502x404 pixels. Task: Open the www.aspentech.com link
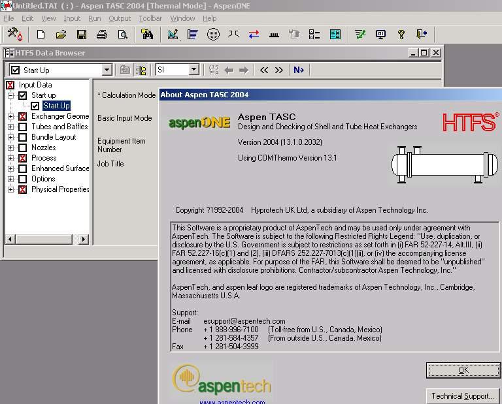click(232, 402)
